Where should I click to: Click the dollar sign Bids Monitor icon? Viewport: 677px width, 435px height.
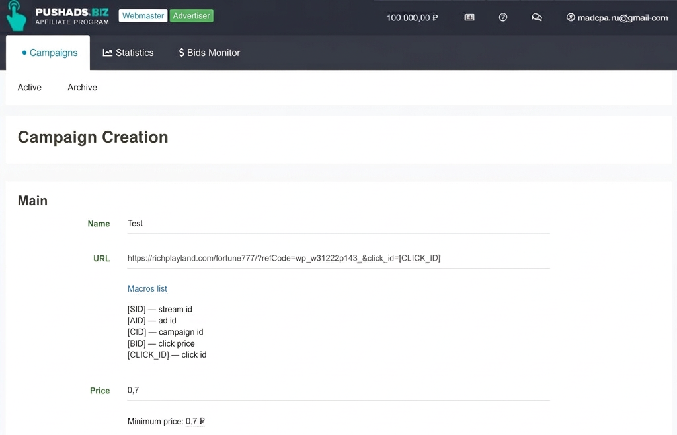point(181,53)
